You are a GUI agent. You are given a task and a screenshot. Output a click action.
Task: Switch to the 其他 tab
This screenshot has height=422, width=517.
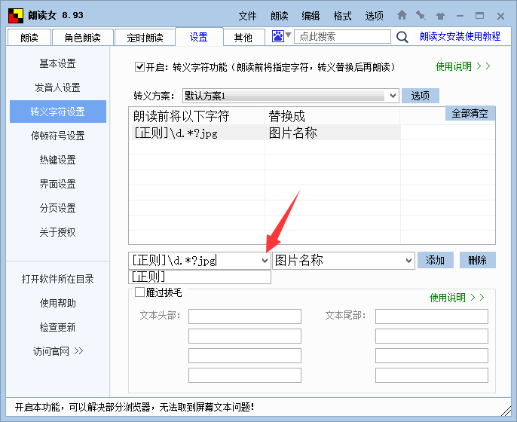243,37
